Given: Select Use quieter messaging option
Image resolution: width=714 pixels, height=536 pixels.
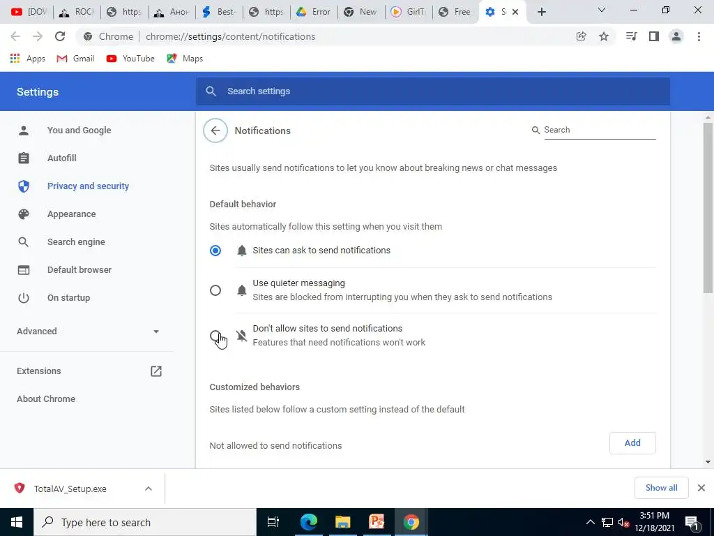Looking at the screenshot, I should (x=215, y=290).
